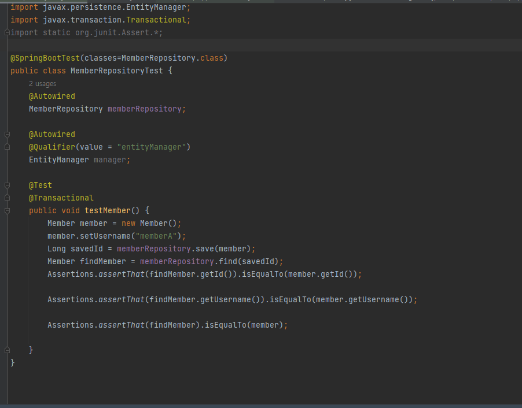The image size is (522, 408).
Task: Click the @Test annotation text
Action: tap(41, 185)
